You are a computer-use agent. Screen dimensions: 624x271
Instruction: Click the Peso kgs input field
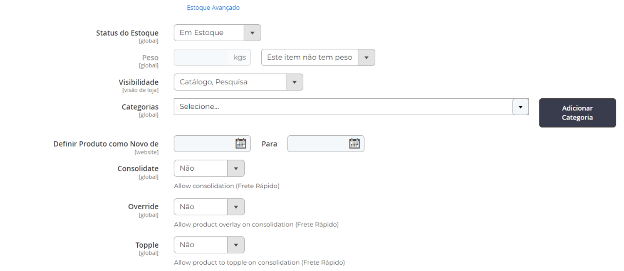pyautogui.click(x=202, y=57)
